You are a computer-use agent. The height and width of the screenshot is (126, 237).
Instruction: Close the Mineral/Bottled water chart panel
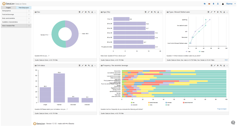pos(227,12)
